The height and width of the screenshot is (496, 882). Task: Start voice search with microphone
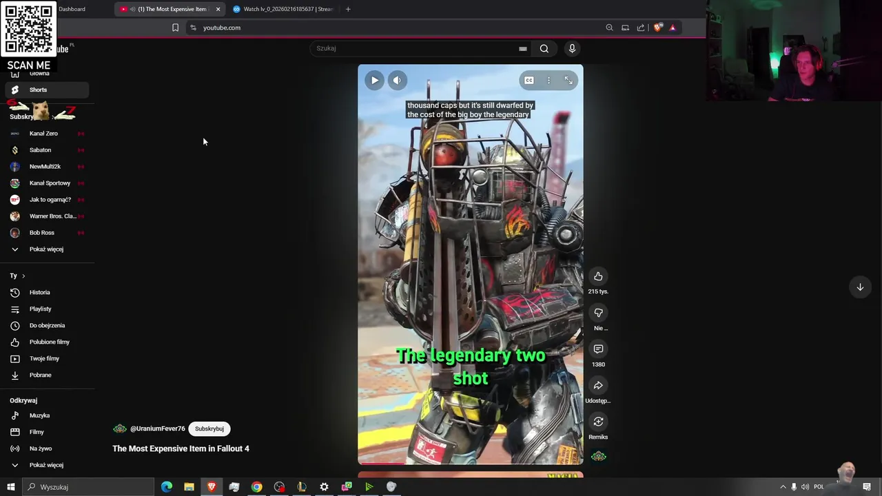point(572,48)
